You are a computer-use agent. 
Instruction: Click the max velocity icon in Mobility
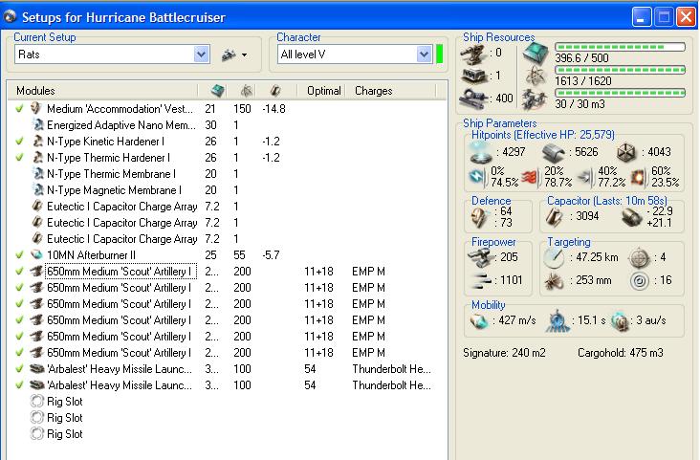pos(477,320)
